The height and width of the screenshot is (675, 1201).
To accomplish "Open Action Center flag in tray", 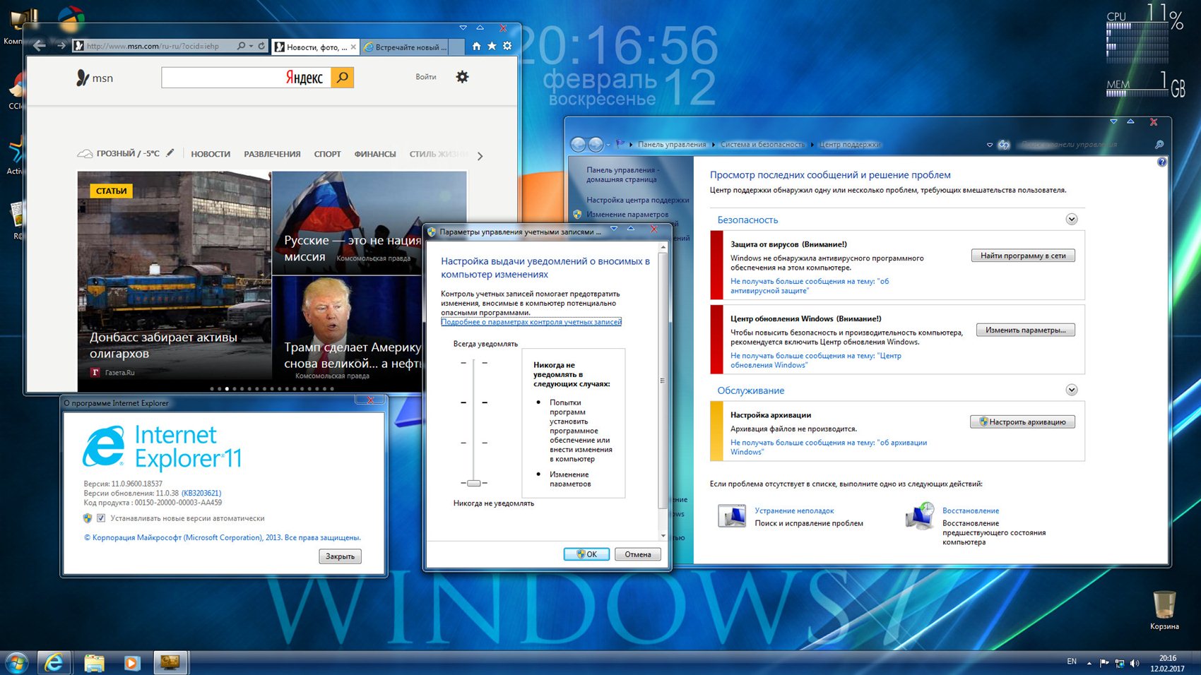I will 1104,663.
